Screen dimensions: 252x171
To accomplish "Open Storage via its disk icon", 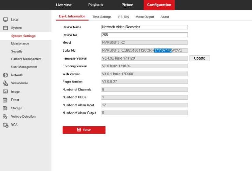I will click(5, 108).
